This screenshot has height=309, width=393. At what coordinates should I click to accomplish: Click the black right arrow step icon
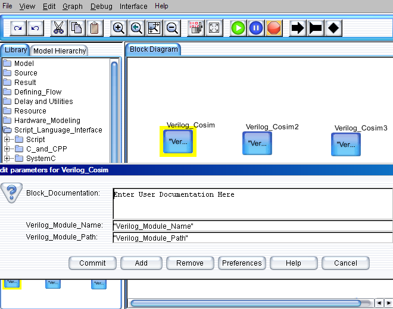(x=298, y=28)
